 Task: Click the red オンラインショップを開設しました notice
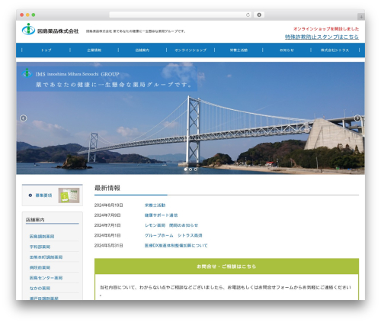tap(326, 29)
